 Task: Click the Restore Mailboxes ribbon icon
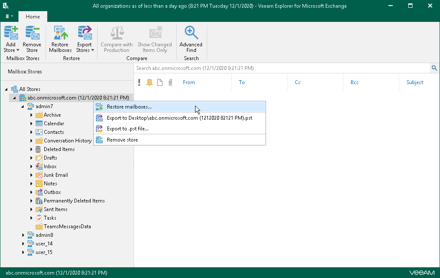[61, 33]
